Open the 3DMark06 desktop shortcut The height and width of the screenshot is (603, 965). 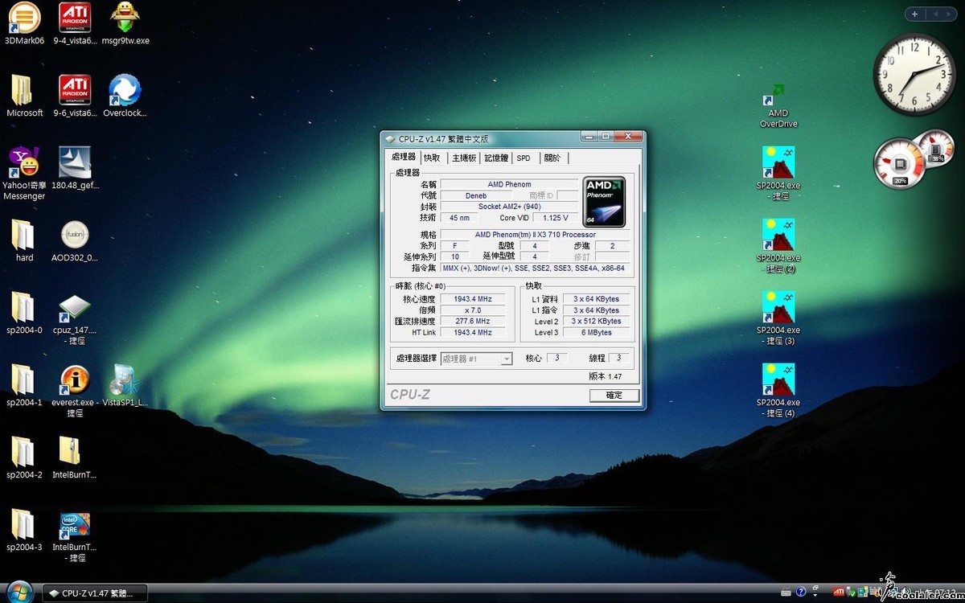(24, 23)
